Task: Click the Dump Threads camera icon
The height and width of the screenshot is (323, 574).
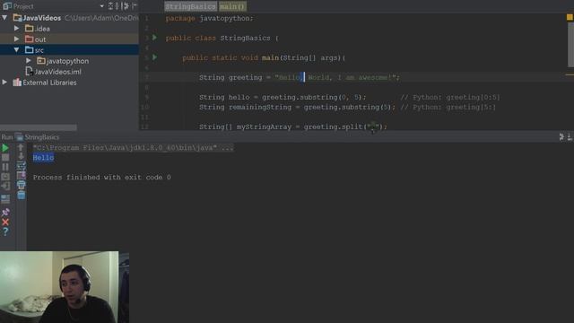Action: [5, 177]
